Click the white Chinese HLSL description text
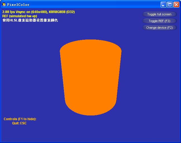 [x=30, y=20]
